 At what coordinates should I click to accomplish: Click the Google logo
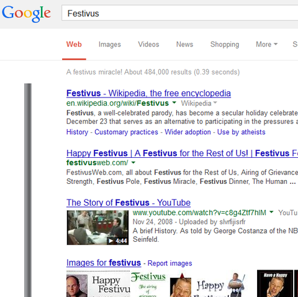pyautogui.click(x=26, y=14)
